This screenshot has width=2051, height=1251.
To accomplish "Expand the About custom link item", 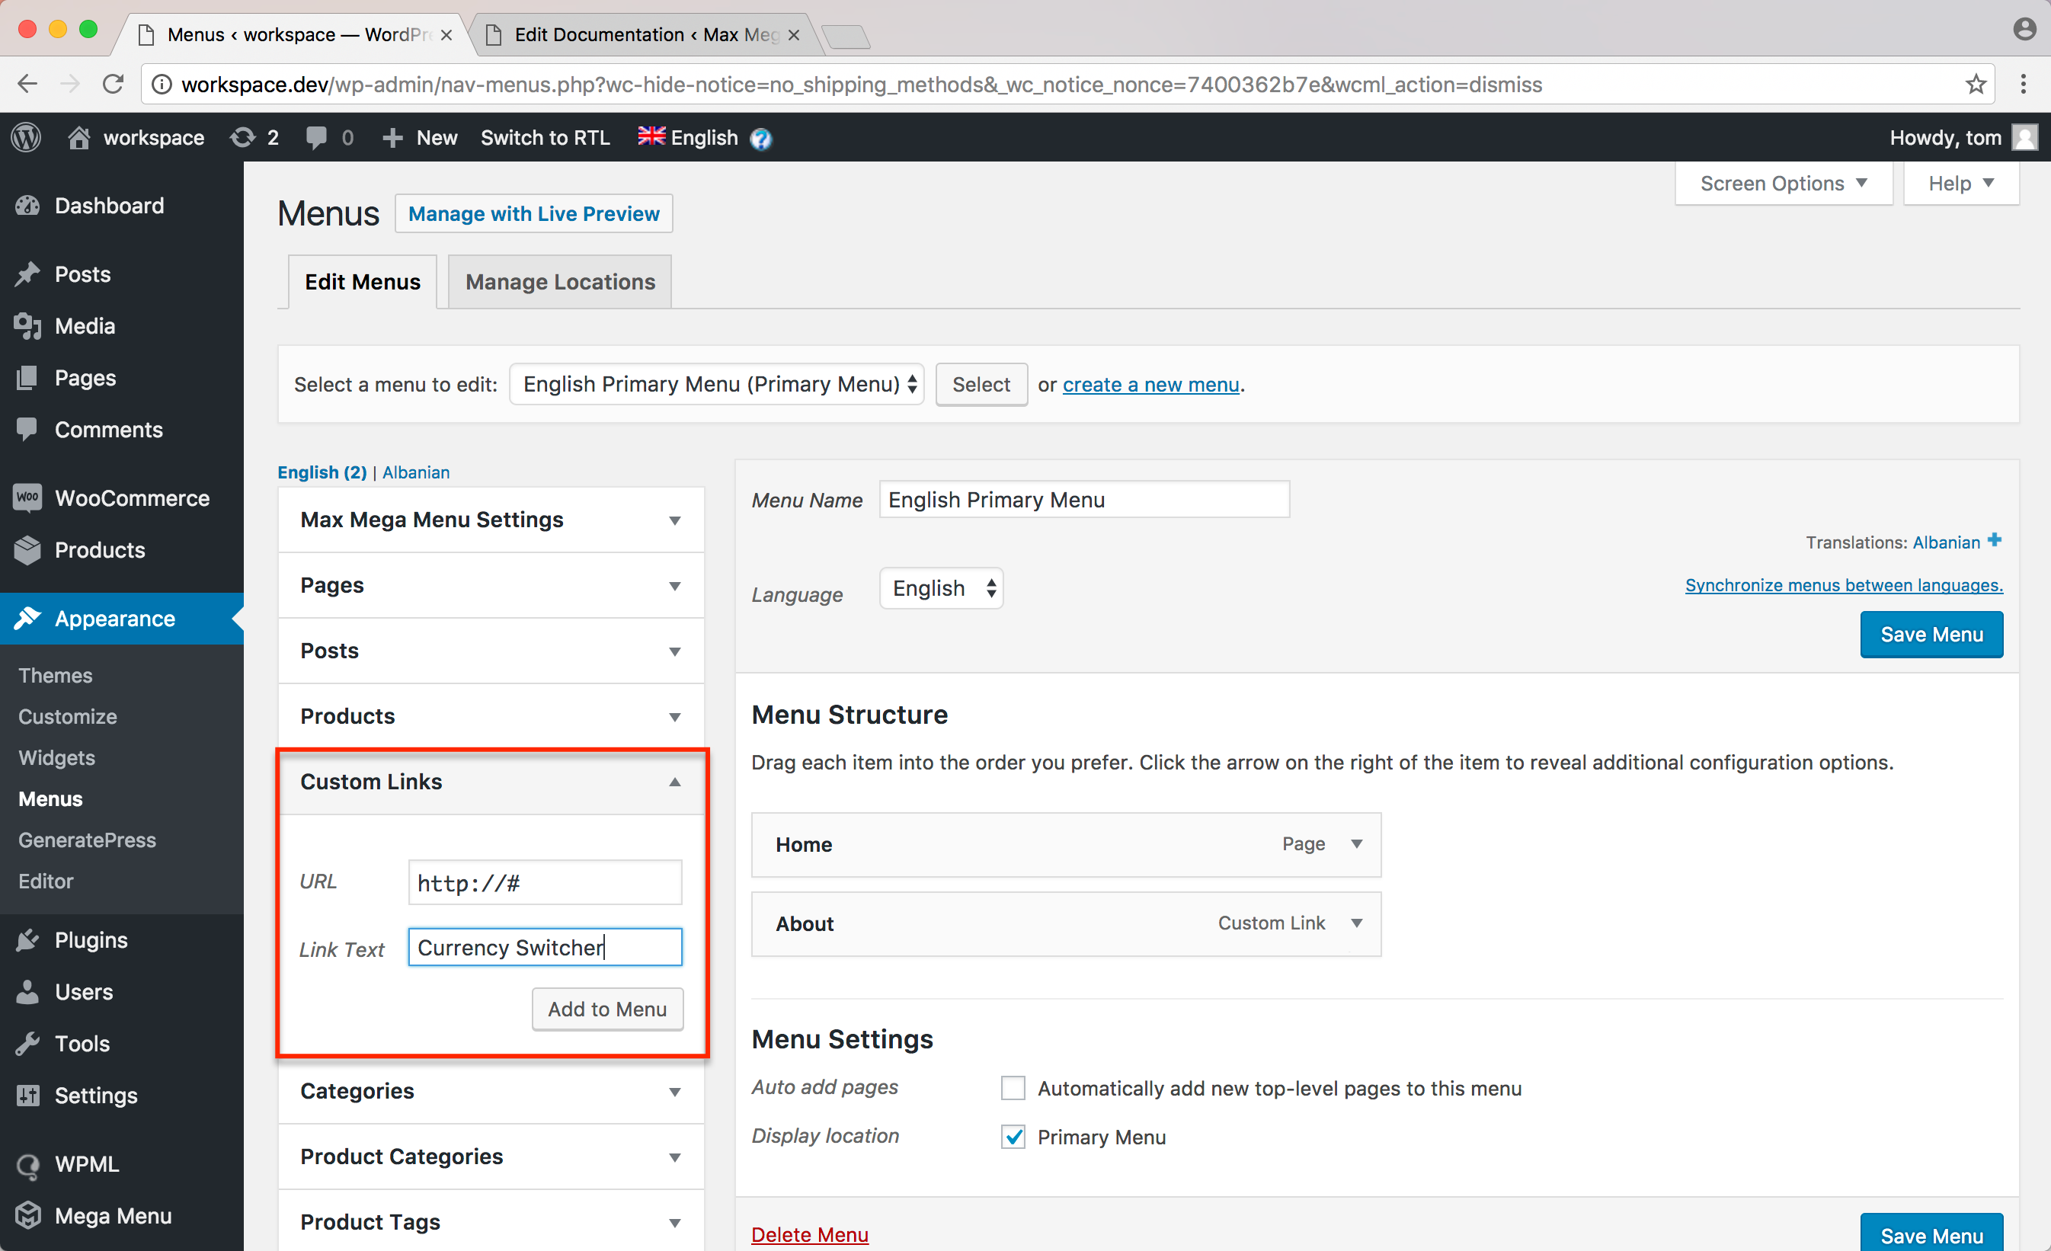I will (1357, 923).
